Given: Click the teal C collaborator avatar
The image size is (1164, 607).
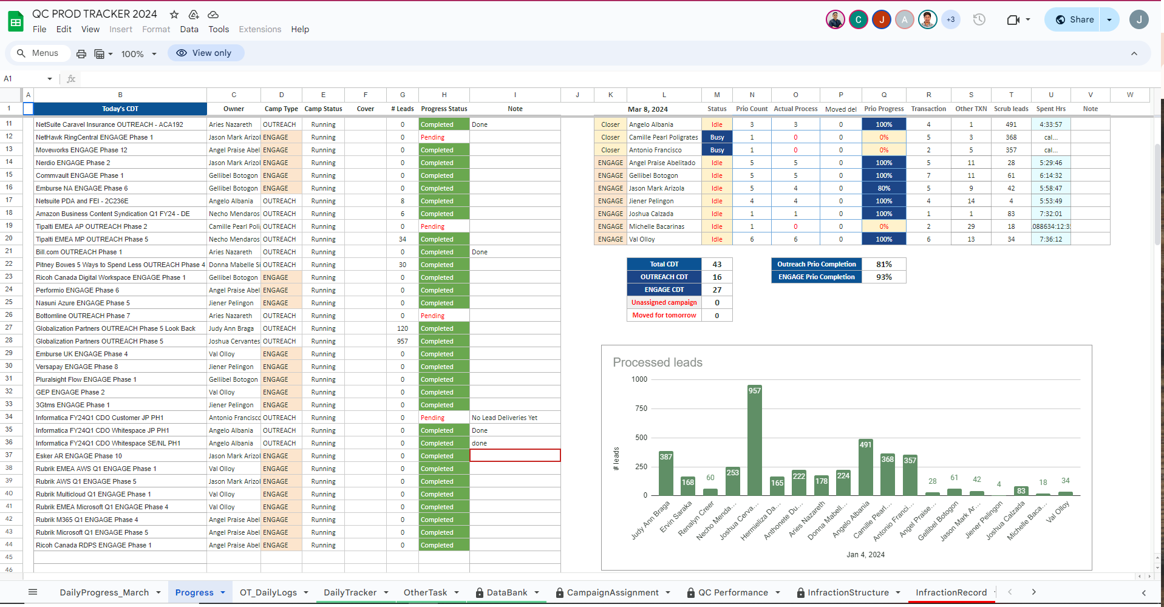Looking at the screenshot, I should pyautogui.click(x=858, y=19).
